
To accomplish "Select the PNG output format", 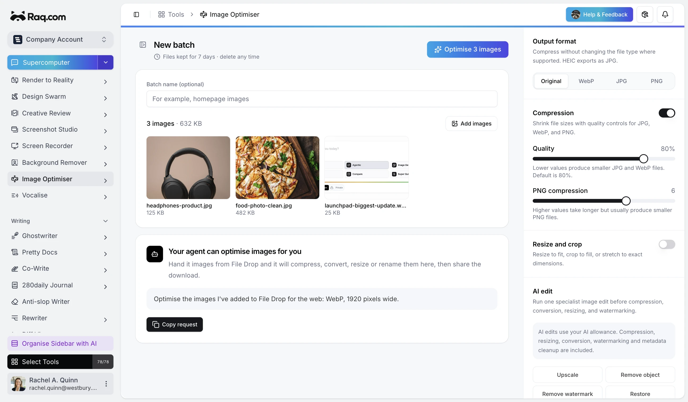I will coord(656,81).
